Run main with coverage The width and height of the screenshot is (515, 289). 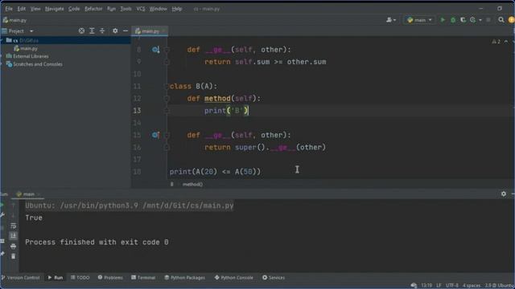463,20
